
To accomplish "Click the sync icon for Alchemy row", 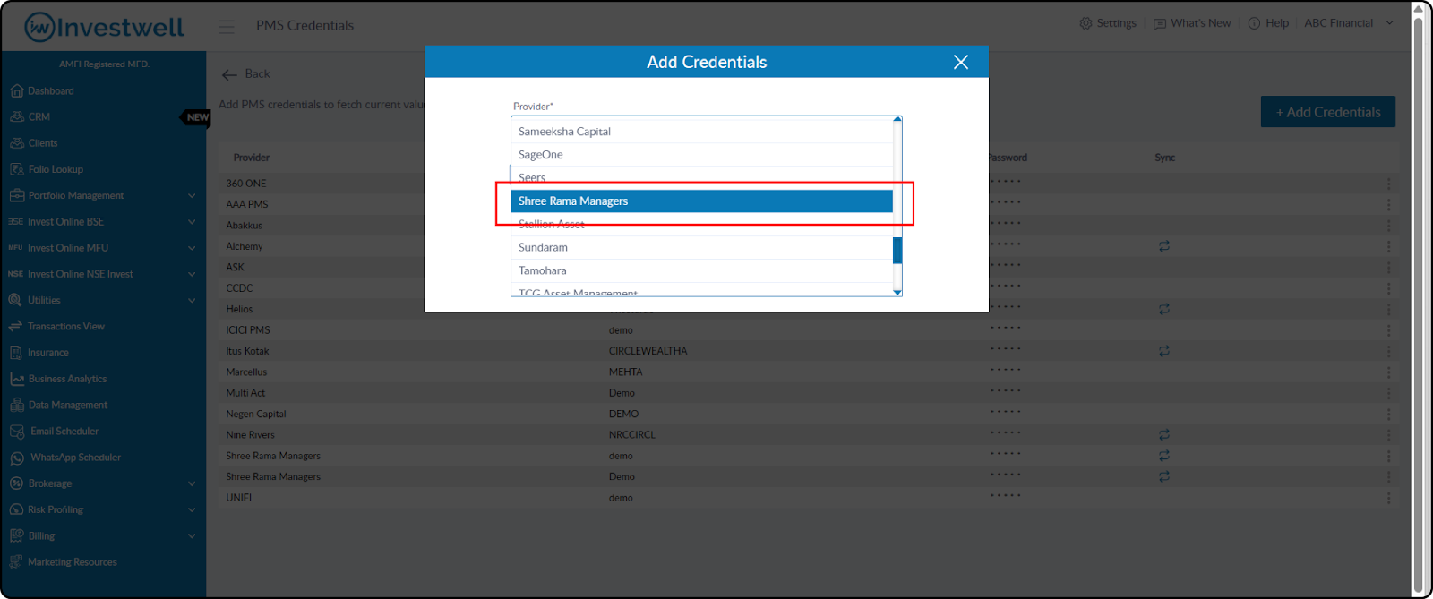I will pos(1164,245).
